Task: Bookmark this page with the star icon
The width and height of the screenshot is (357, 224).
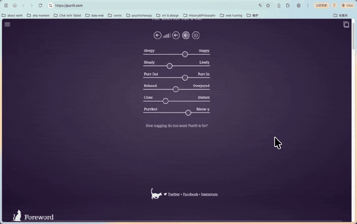Action: point(268,6)
